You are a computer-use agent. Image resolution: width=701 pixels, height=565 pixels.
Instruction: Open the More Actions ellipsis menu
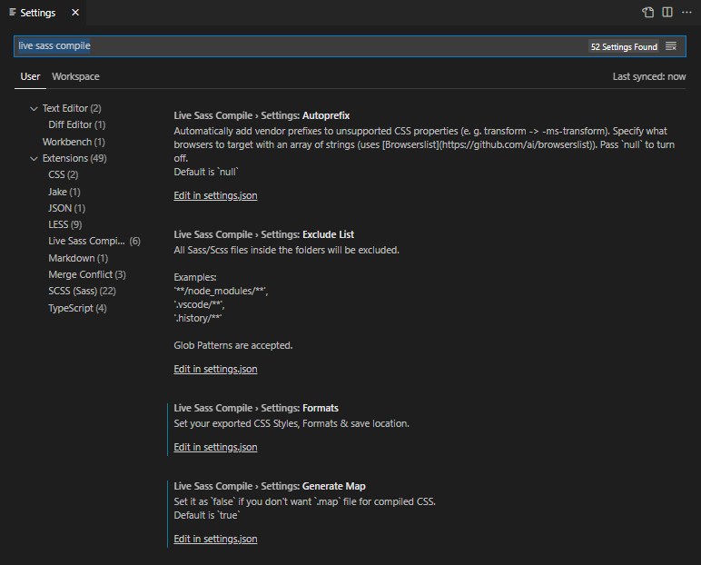[686, 12]
